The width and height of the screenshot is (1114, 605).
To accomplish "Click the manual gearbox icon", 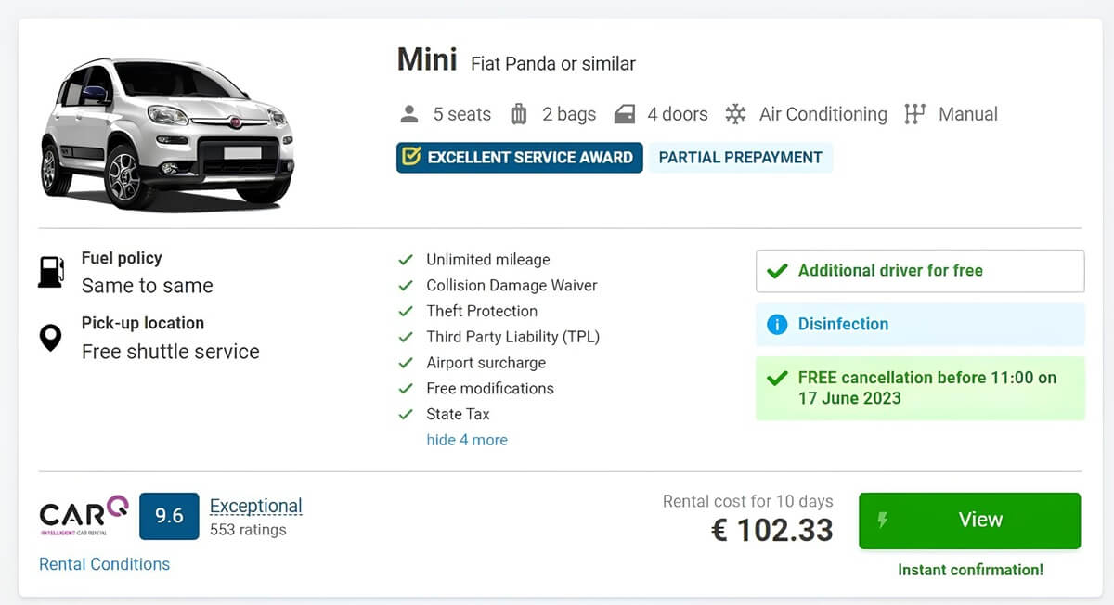I will coord(914,114).
